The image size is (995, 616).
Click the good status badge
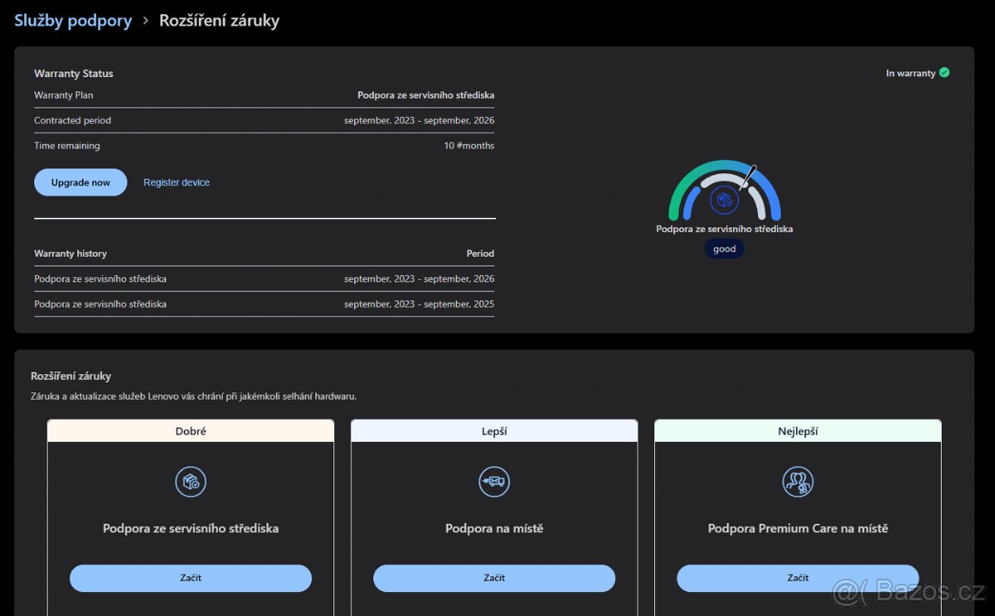coord(724,249)
